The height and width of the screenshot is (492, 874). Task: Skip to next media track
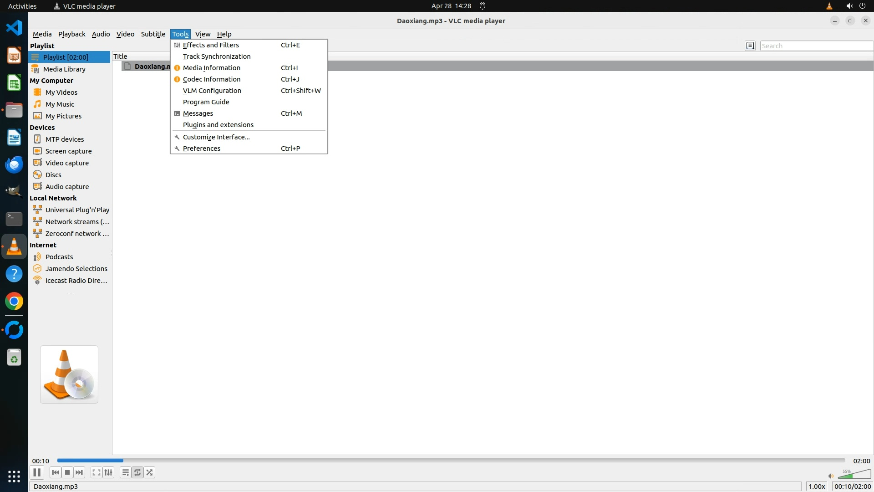click(x=79, y=472)
